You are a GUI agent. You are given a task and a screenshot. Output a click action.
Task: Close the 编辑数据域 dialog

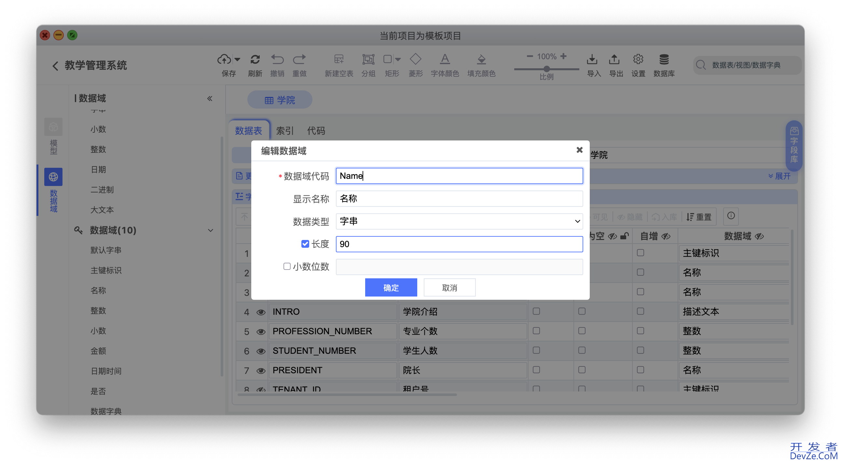579,150
